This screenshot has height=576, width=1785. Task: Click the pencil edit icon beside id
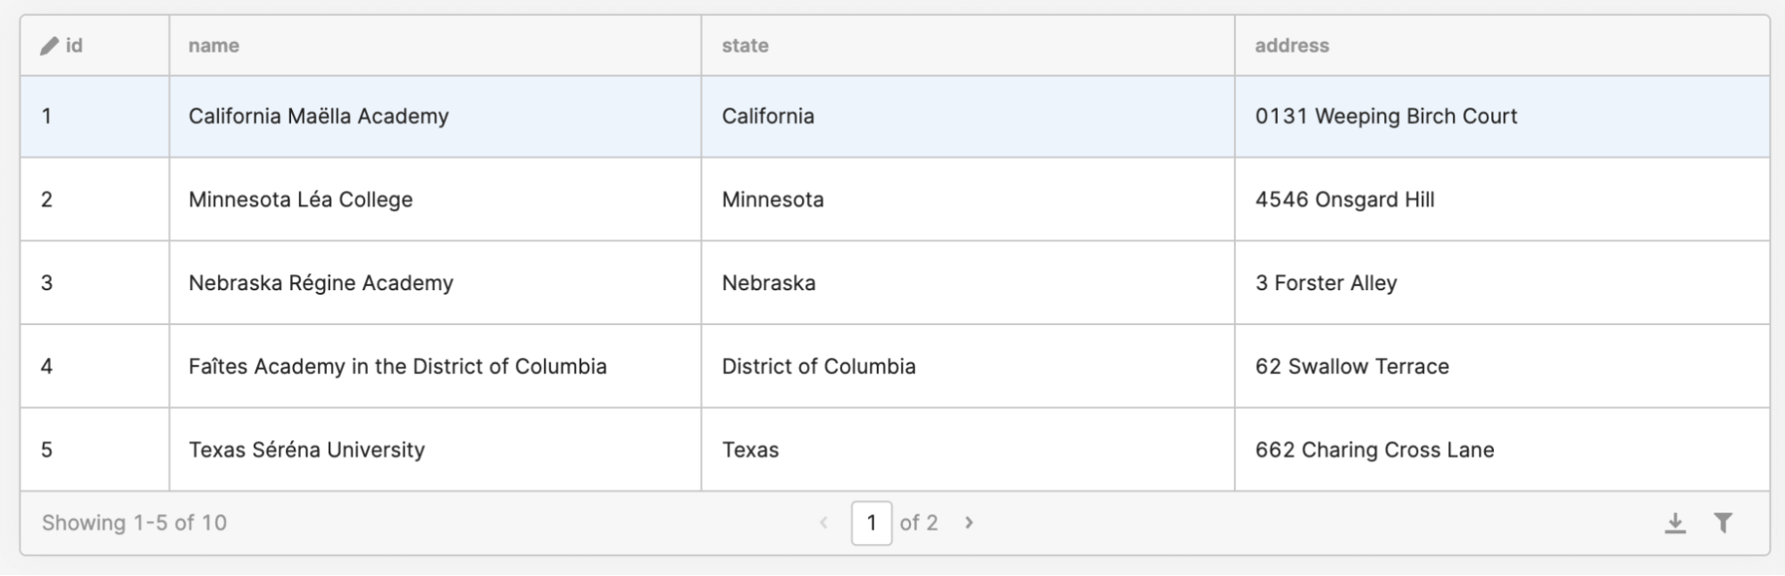point(49,46)
